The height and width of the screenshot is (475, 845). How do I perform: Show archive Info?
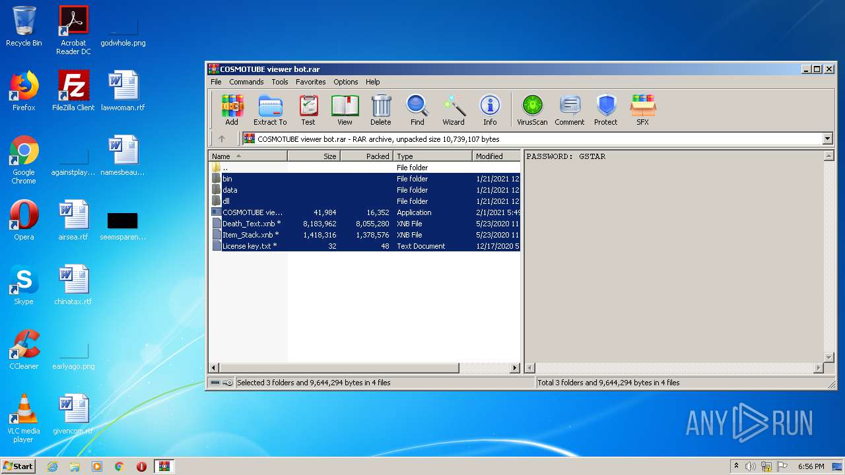(490, 110)
